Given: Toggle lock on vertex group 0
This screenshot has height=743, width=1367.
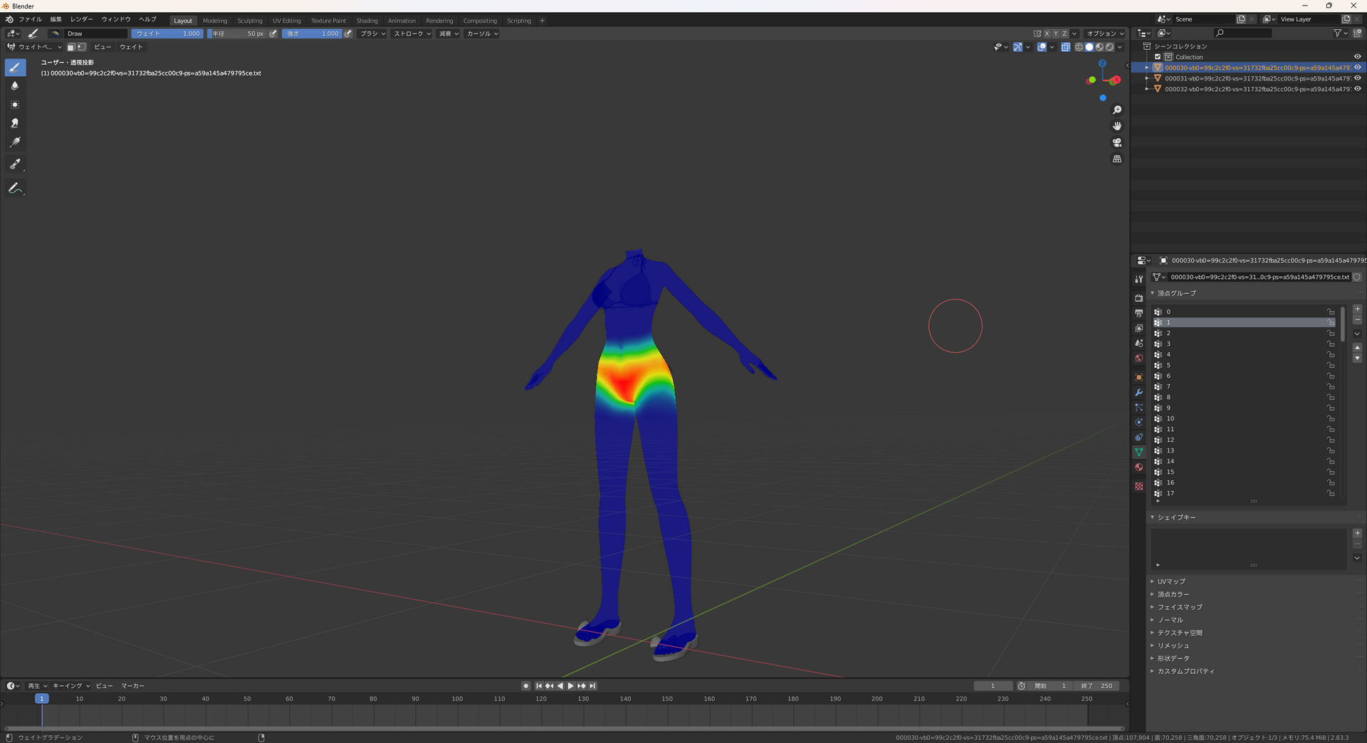Looking at the screenshot, I should click(x=1331, y=312).
